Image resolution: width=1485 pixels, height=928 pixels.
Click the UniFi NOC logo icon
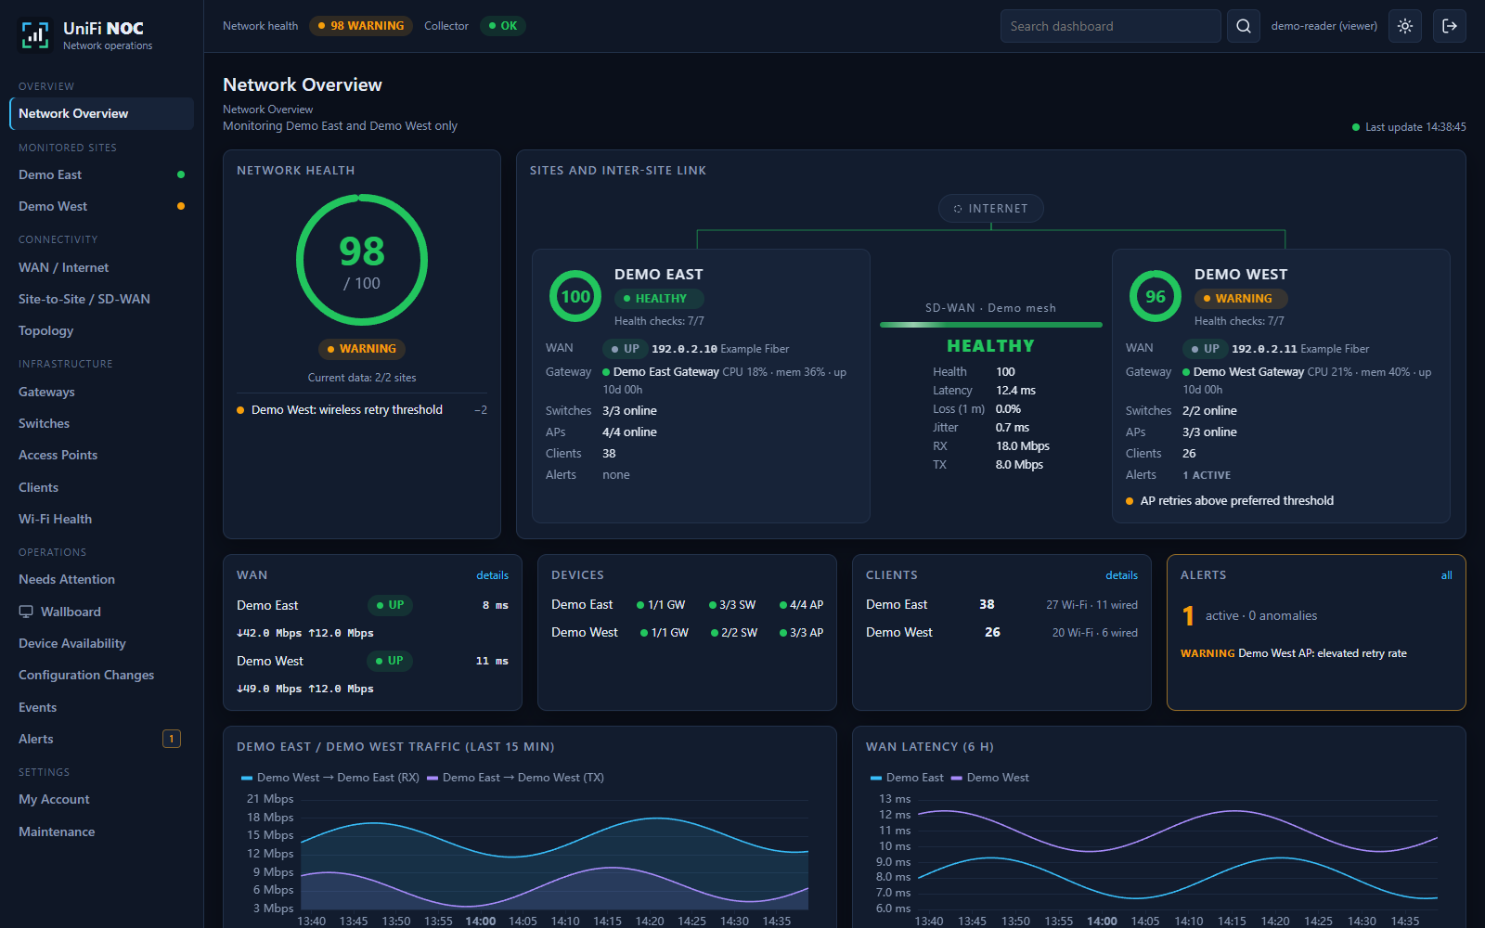tap(35, 35)
